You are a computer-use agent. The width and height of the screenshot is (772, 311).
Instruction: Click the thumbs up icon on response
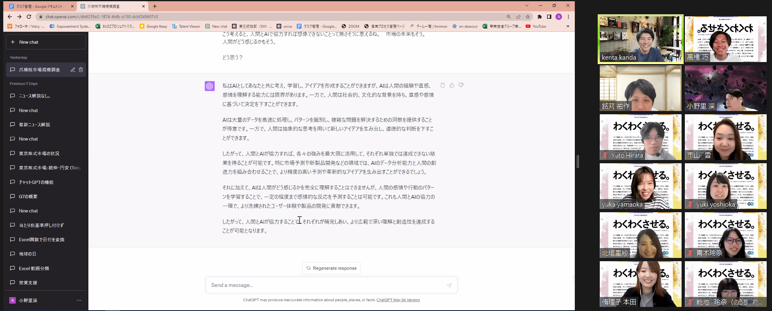point(452,85)
